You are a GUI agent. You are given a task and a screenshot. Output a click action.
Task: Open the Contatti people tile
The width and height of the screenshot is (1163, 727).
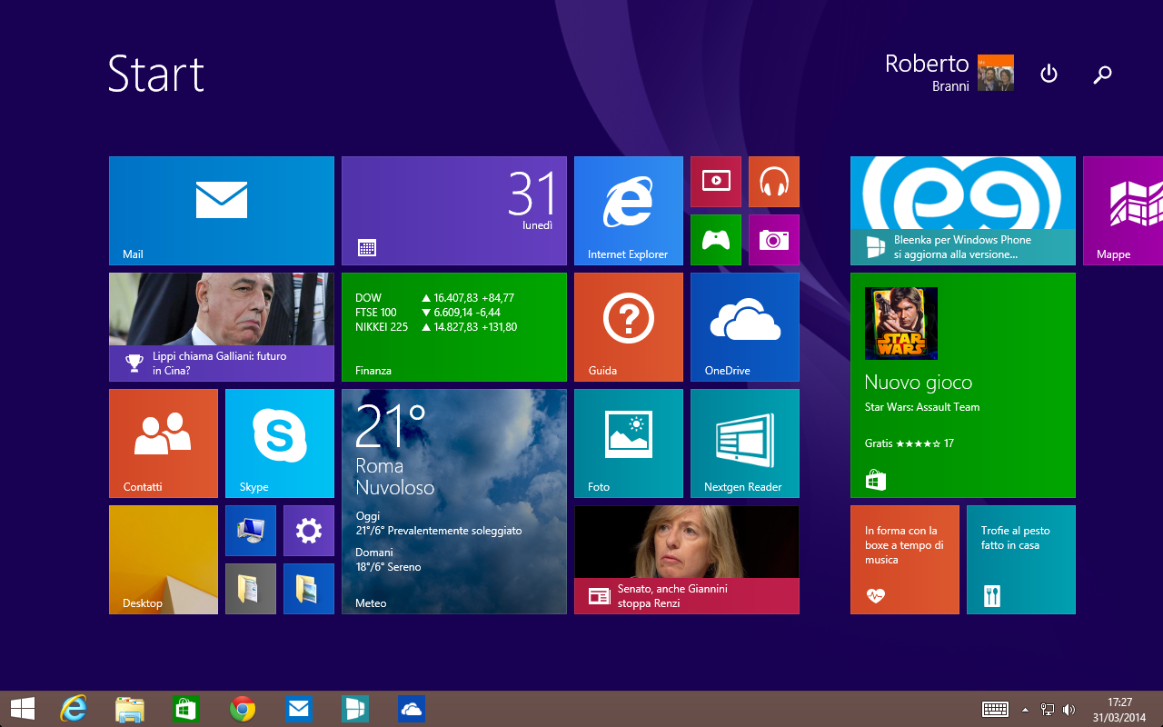coord(164,443)
